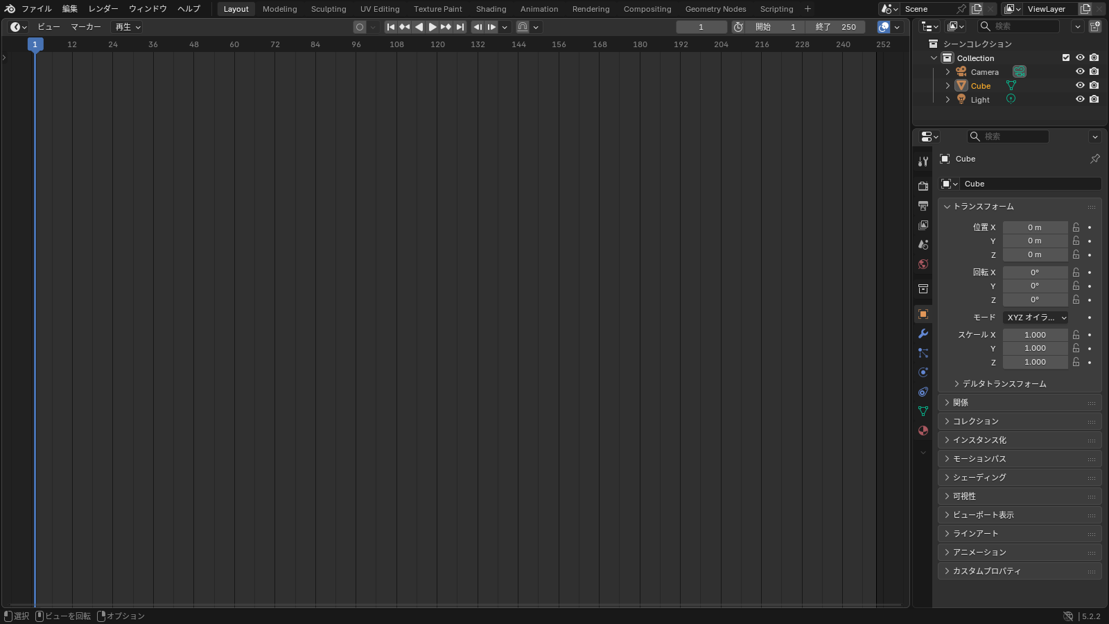Expand the Camera item in outliner
1109x624 pixels.
point(948,72)
